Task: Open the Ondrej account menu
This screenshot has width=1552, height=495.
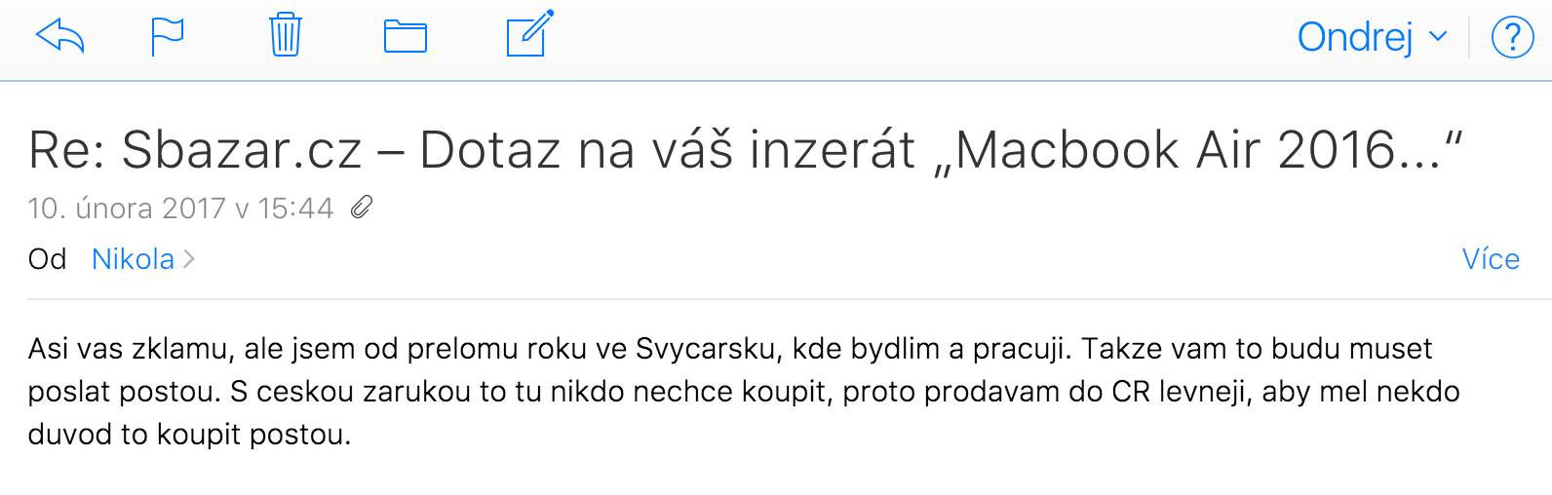Action: pyautogui.click(x=1355, y=38)
